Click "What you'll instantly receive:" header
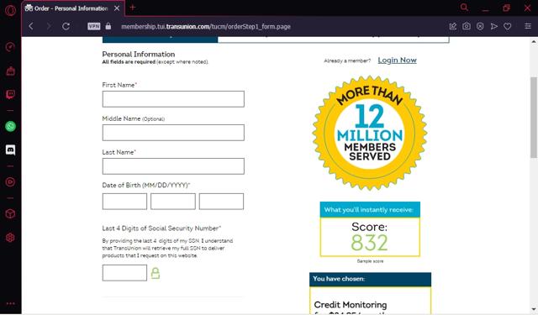538x315 pixels. pyautogui.click(x=370, y=209)
